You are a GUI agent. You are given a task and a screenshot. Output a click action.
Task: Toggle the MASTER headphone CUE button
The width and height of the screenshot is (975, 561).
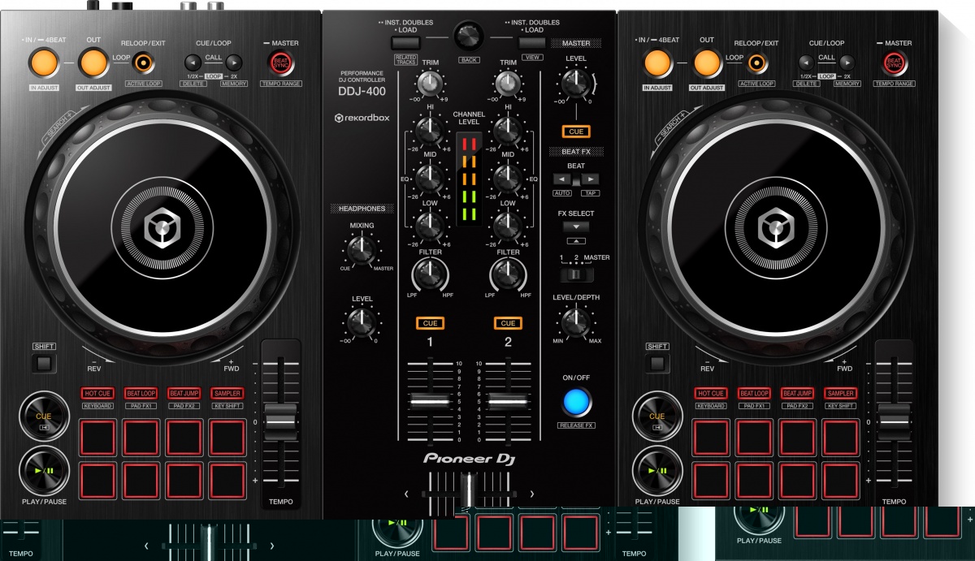click(576, 132)
